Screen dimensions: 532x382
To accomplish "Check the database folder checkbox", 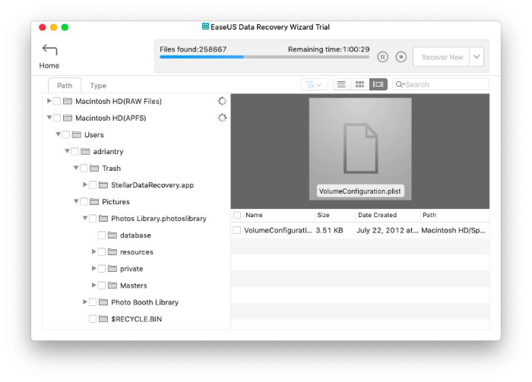I will [x=101, y=235].
